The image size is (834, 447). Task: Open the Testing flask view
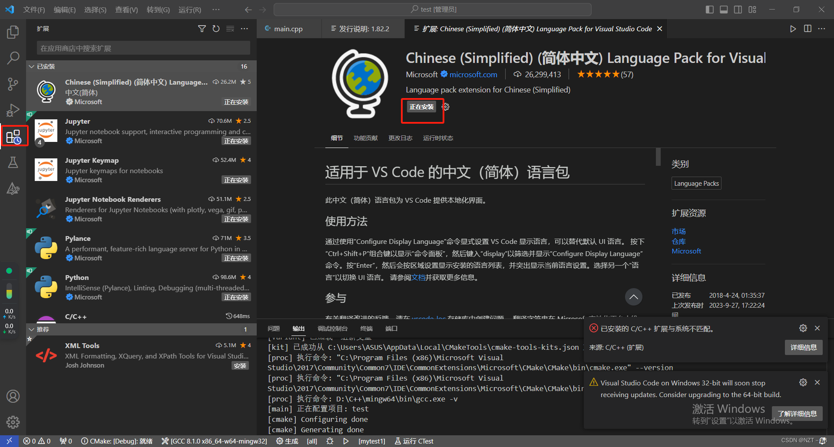tap(13, 162)
